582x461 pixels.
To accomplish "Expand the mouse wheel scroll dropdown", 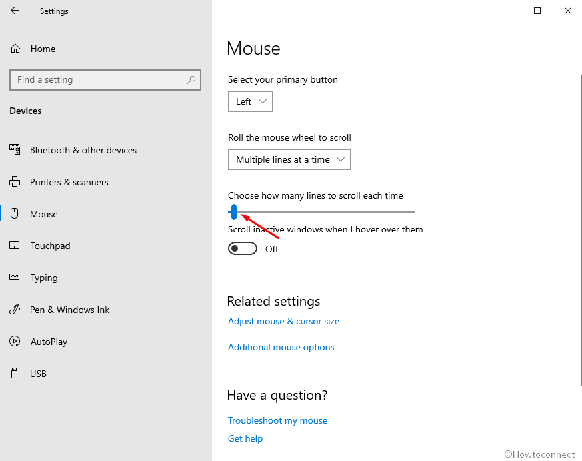I will point(289,159).
